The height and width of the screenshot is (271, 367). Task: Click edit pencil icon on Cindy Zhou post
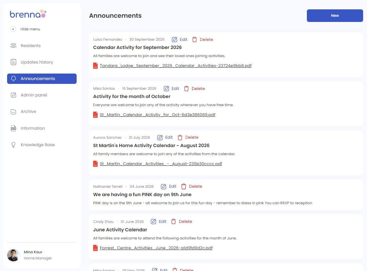pyautogui.click(x=154, y=221)
